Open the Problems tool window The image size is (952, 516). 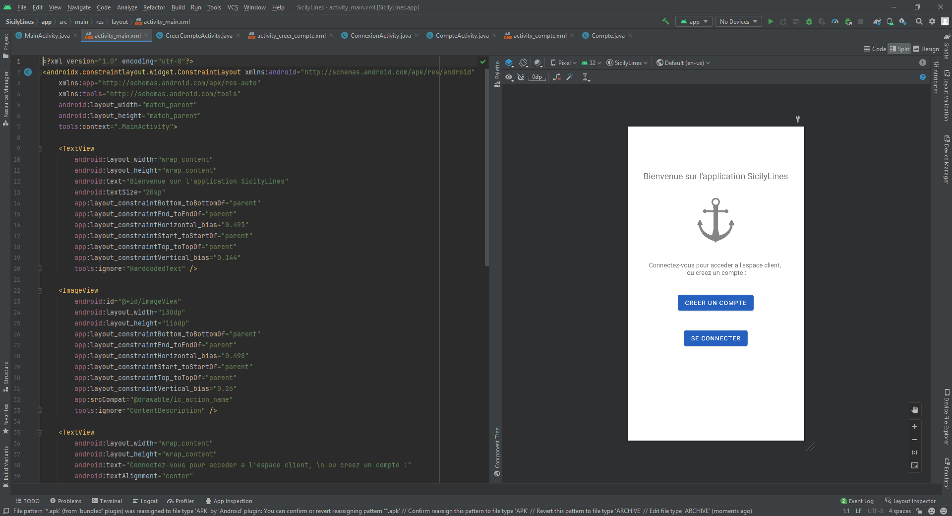tap(65, 501)
